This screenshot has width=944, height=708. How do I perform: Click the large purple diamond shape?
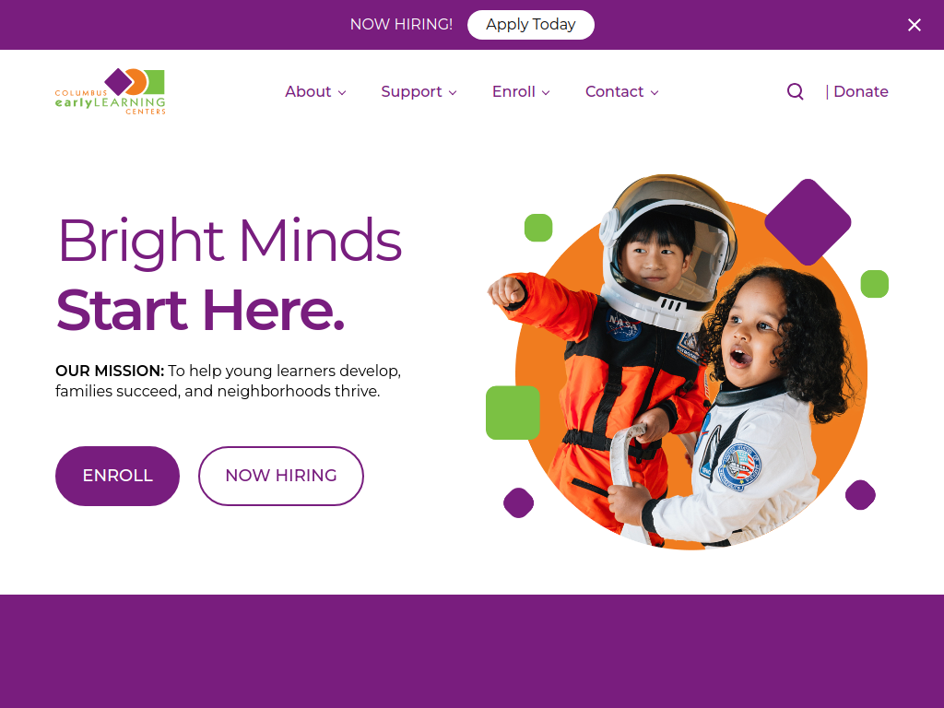tap(808, 221)
